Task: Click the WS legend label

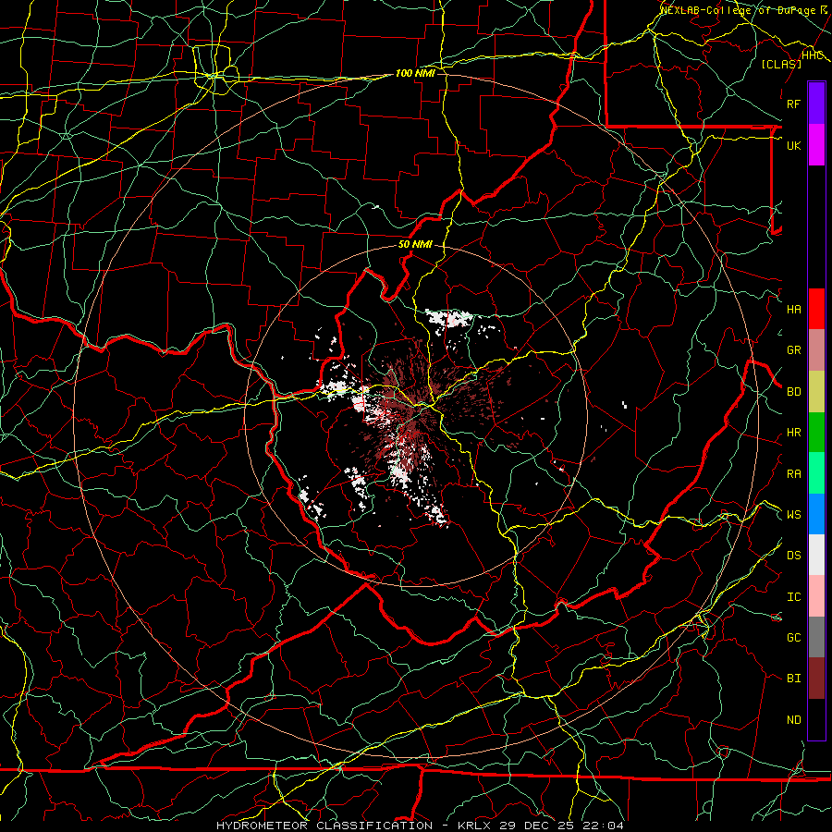Action: [794, 515]
